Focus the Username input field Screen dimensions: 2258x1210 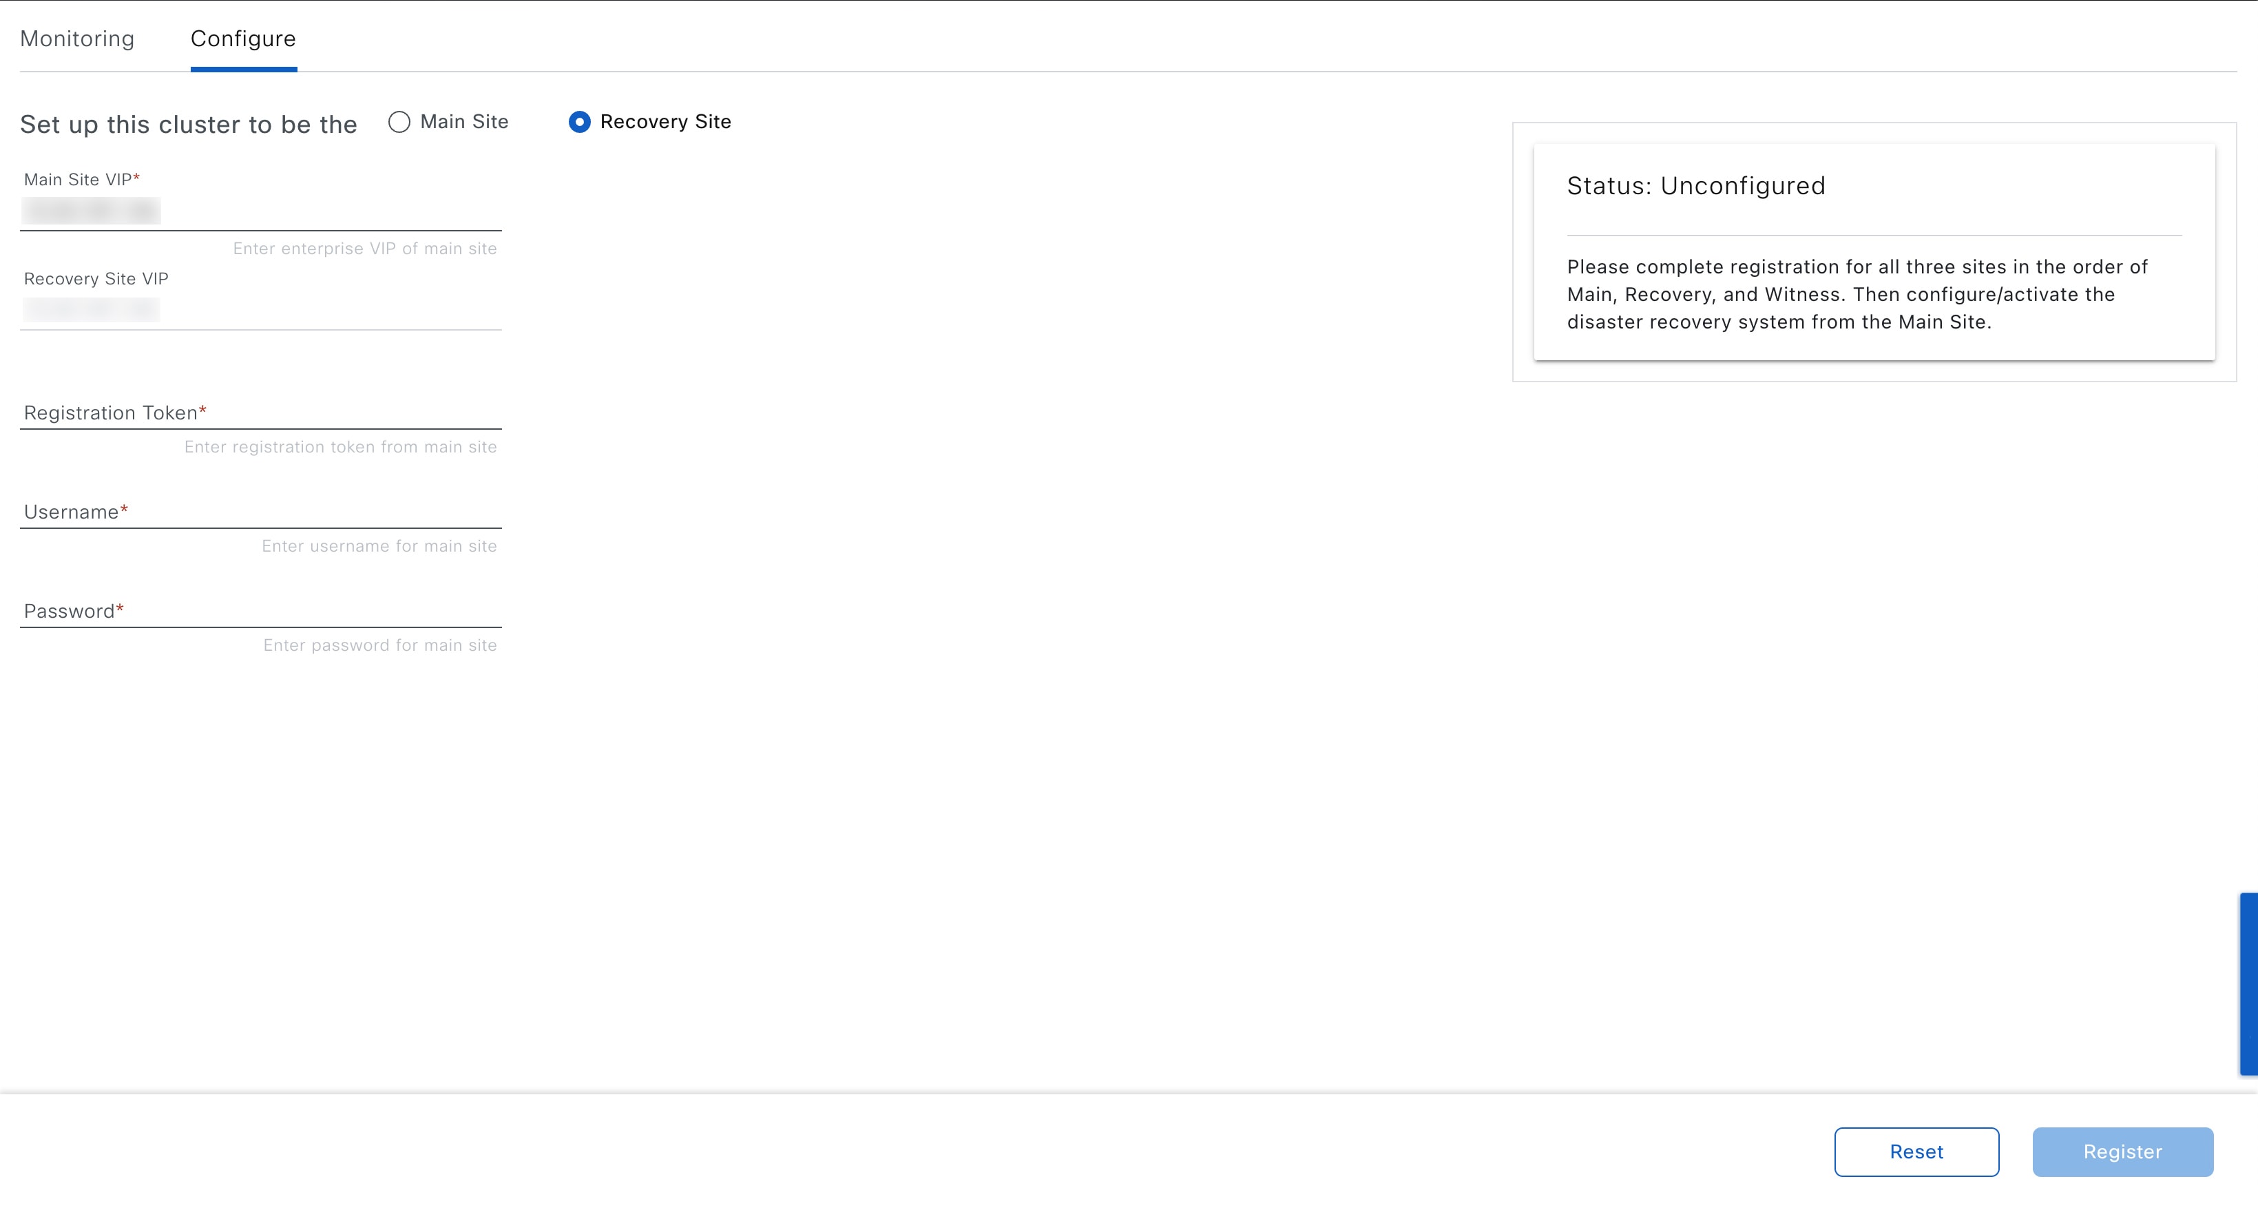260,511
